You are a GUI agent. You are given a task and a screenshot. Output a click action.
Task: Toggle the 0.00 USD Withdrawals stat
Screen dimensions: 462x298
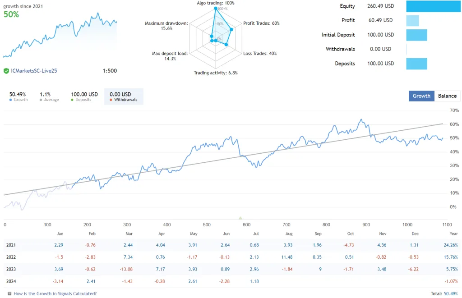[x=123, y=96]
